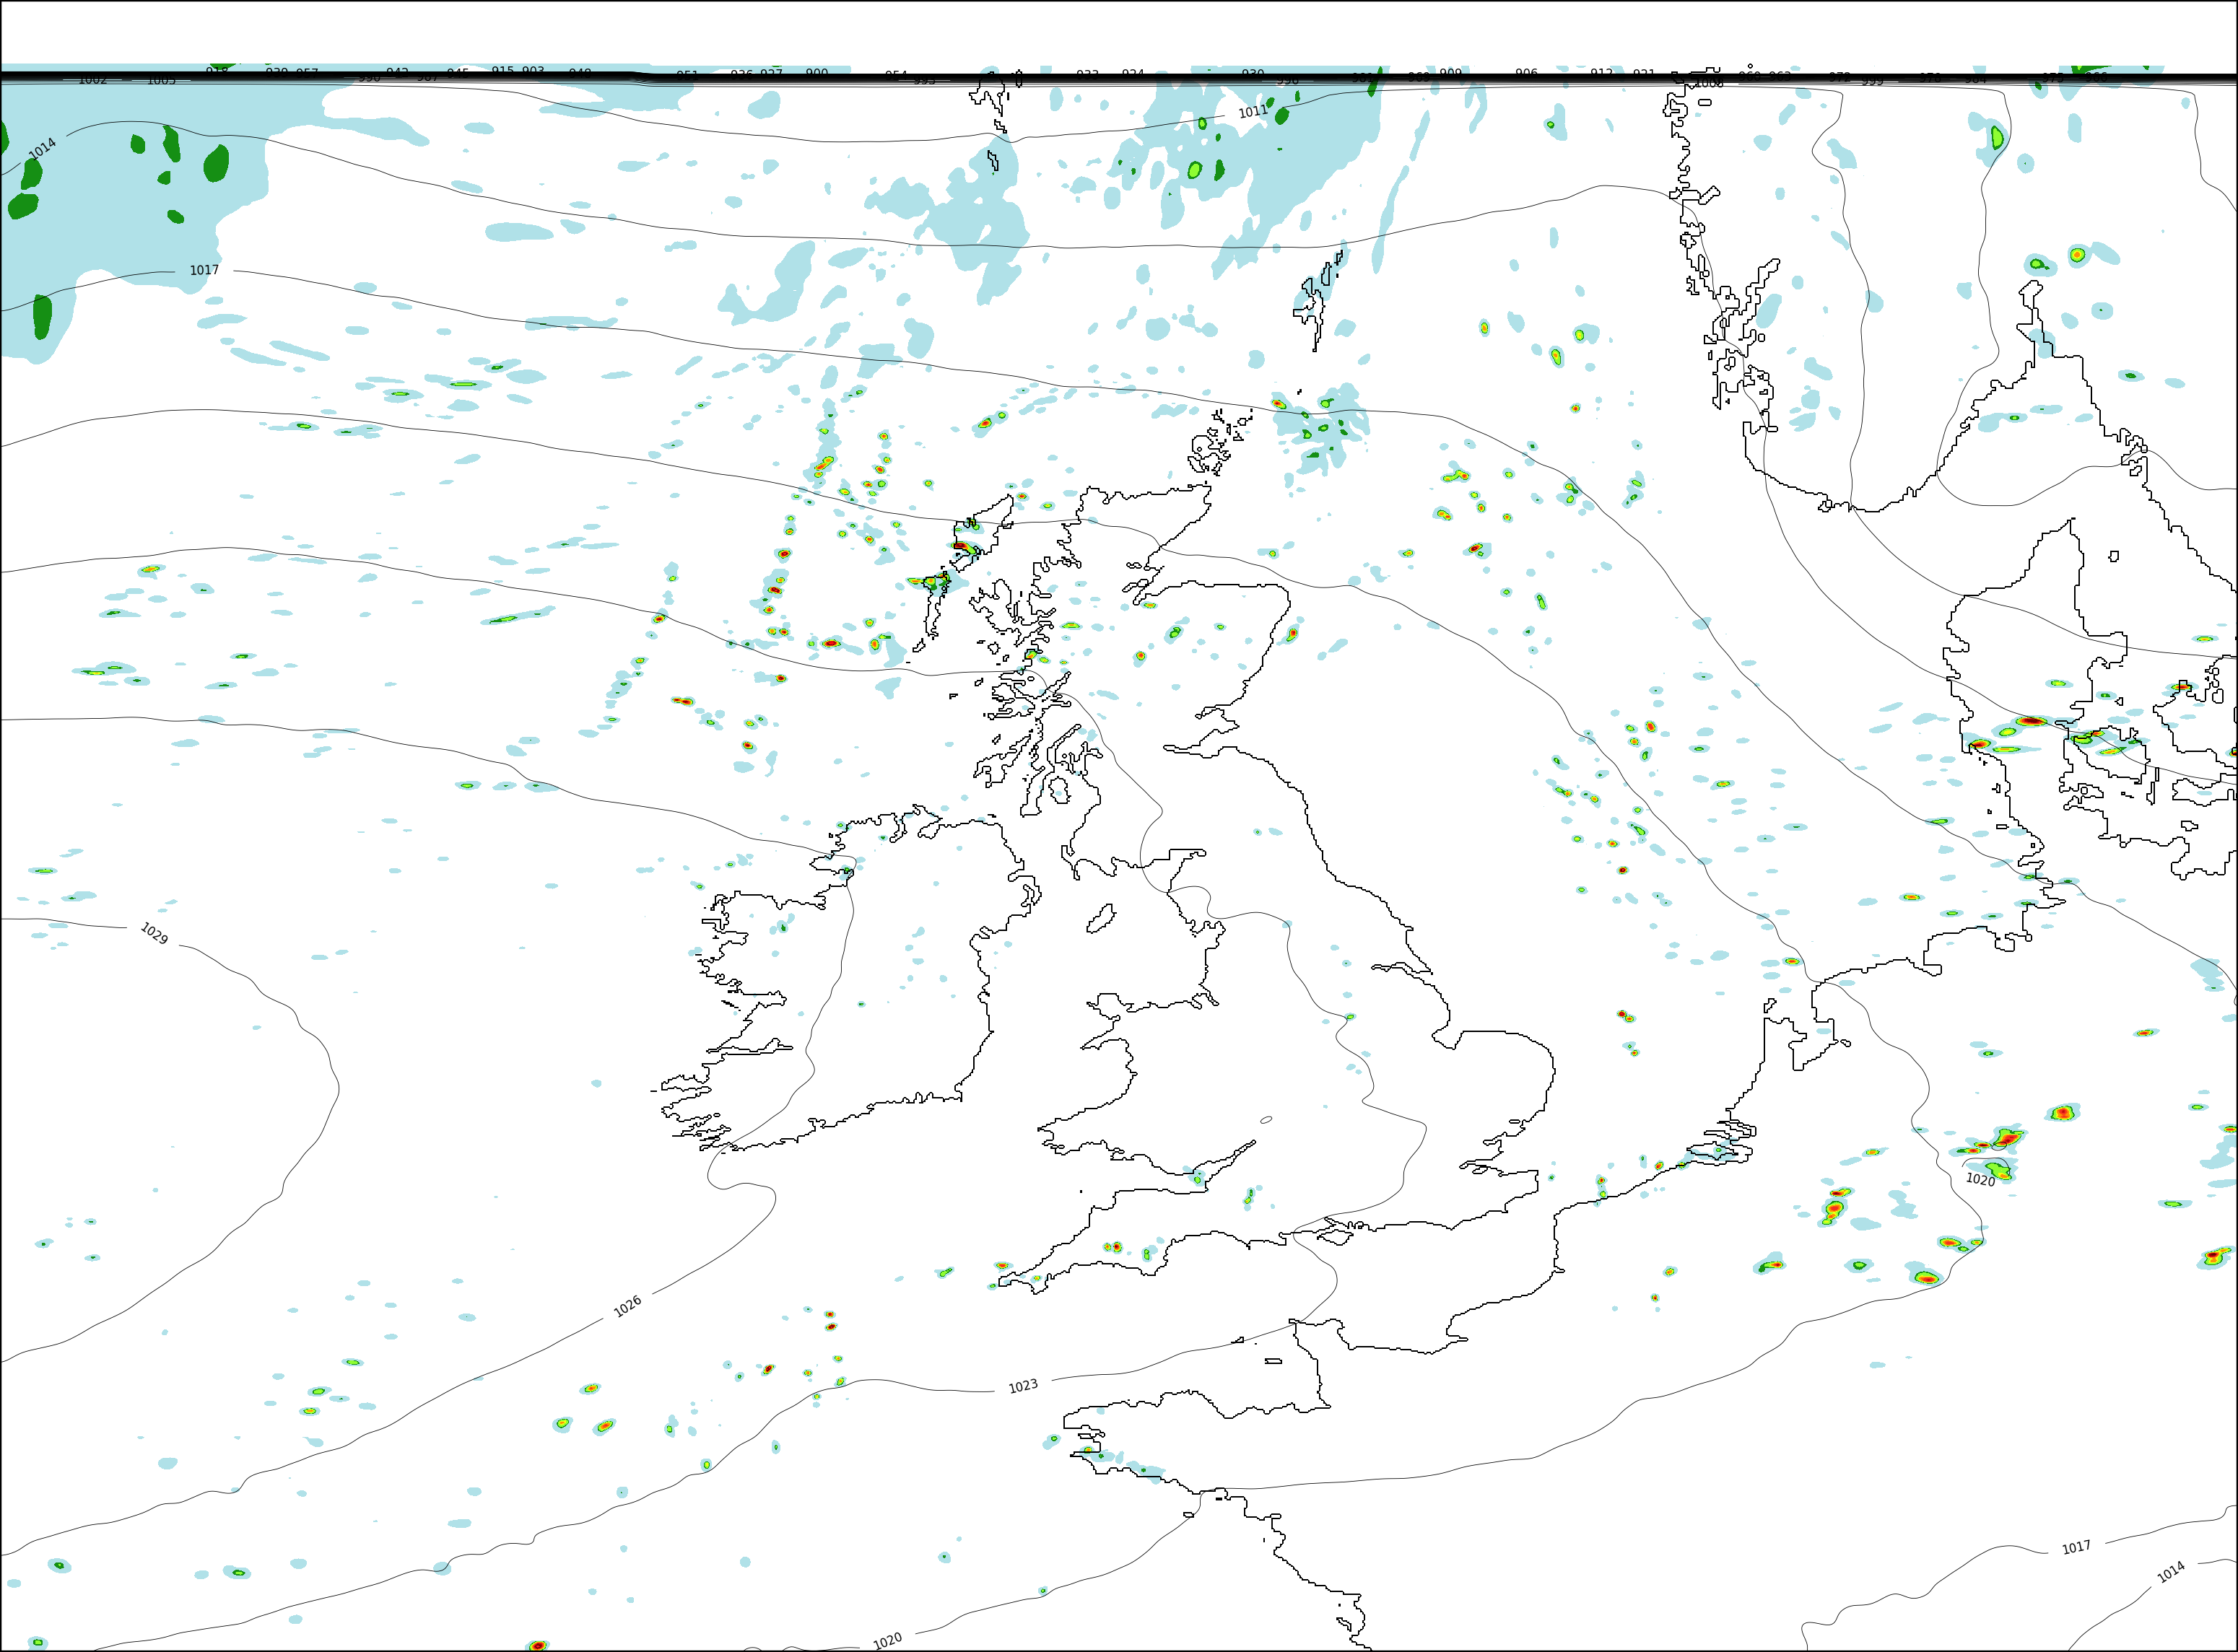The width and height of the screenshot is (2238, 1652).
Task: Select the 1020 label over the Bay of Biscay
Action: tap(887, 1641)
